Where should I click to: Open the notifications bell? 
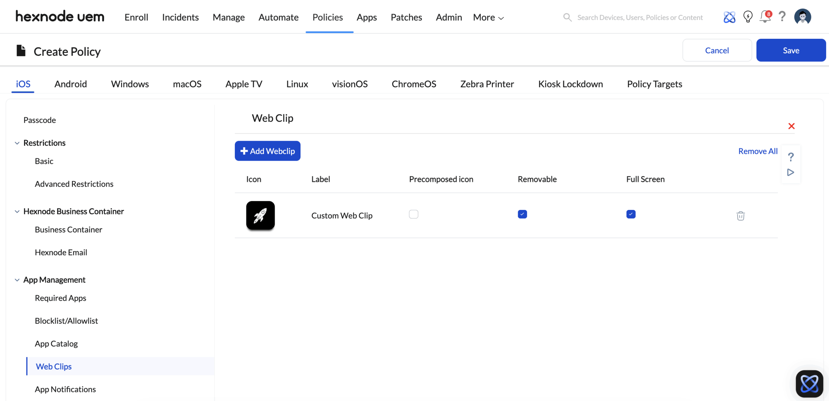(765, 16)
